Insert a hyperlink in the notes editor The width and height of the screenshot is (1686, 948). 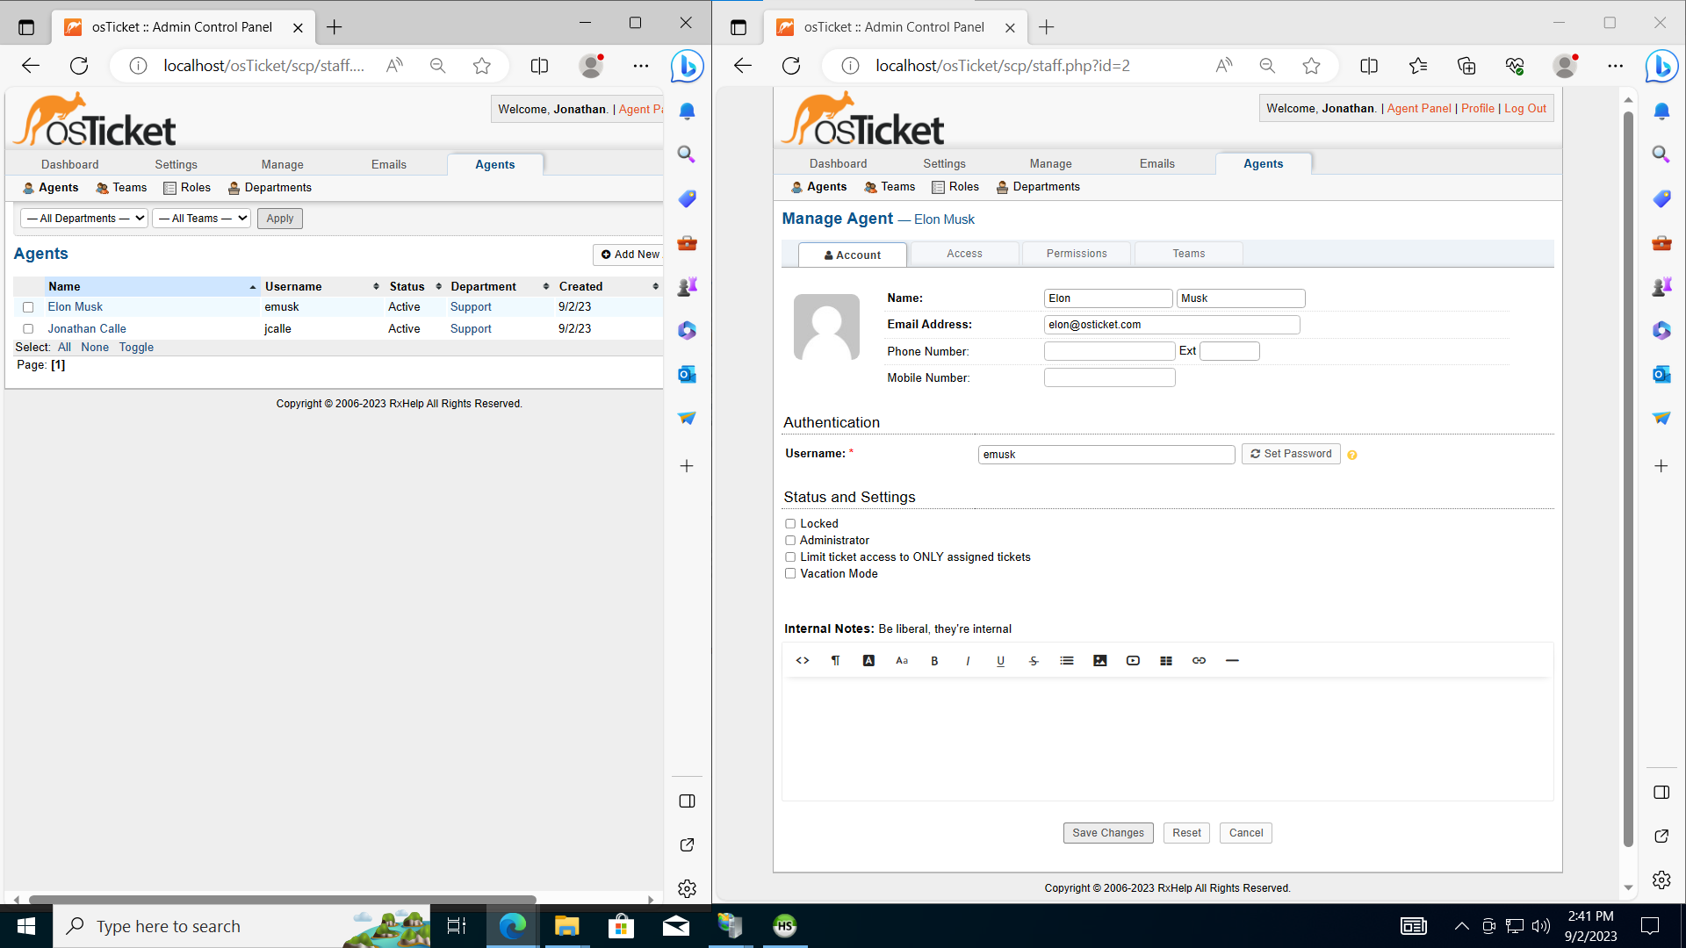tap(1199, 660)
